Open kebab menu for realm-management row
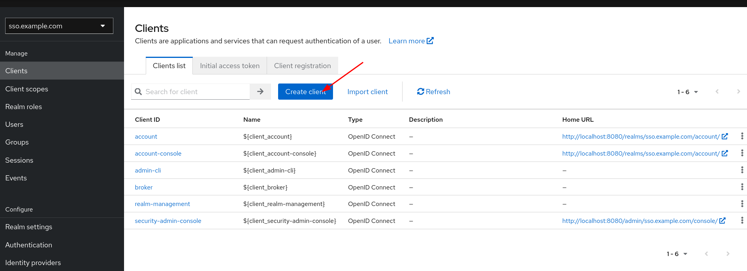Screen dimensions: 747x271 742,204
